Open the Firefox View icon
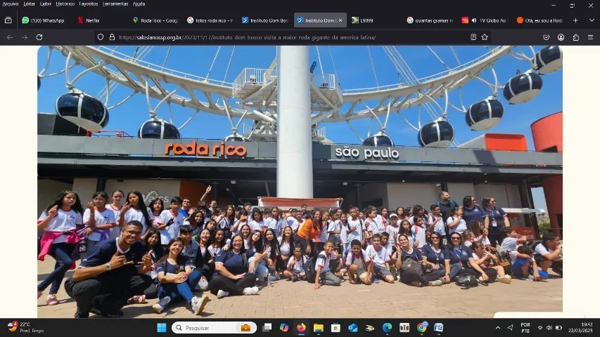 click(x=8, y=20)
